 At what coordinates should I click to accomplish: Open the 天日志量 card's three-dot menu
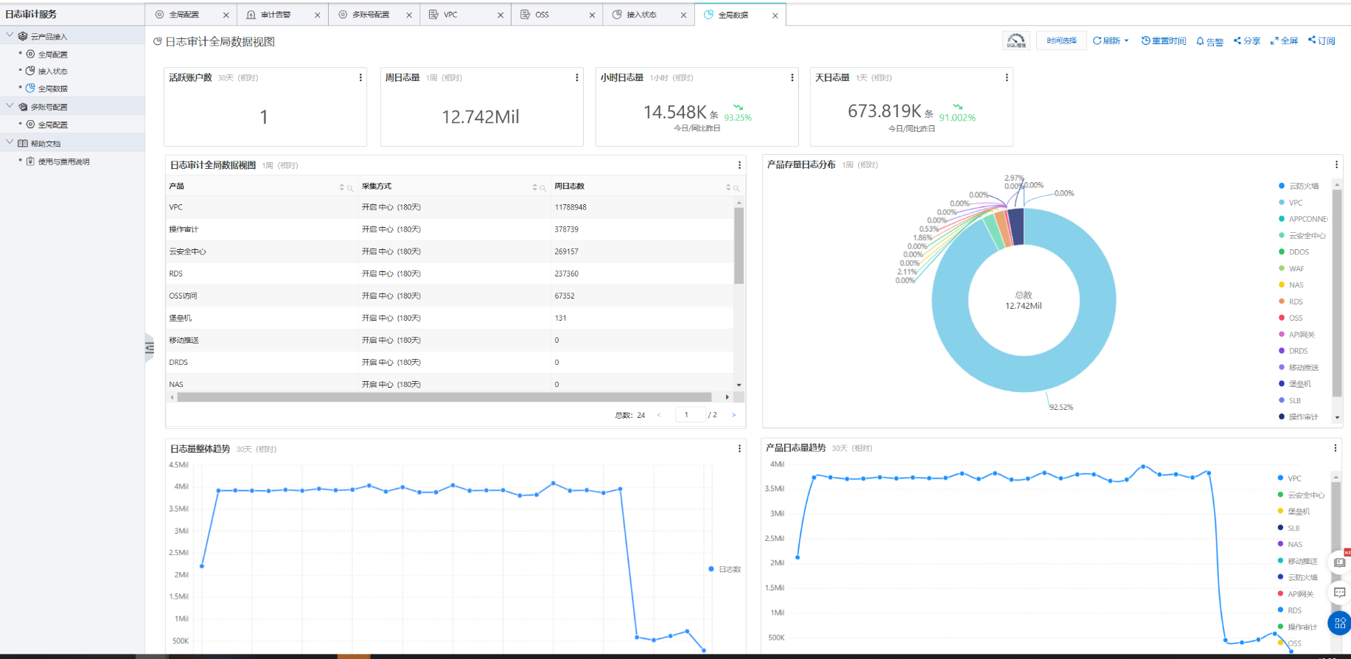1007,77
